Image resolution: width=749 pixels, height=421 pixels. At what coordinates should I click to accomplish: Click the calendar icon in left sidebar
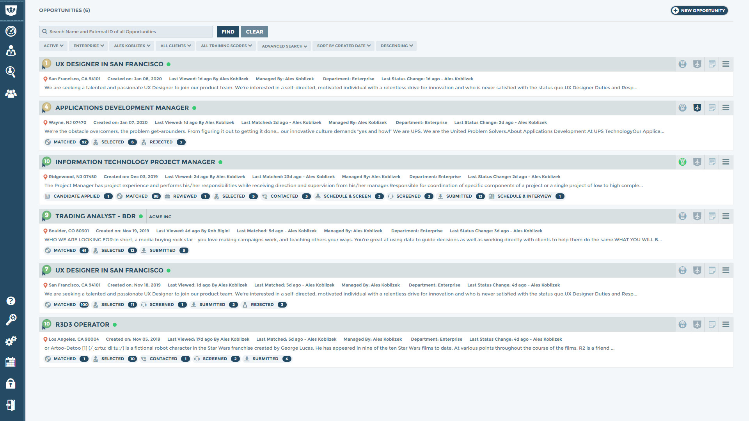11,362
